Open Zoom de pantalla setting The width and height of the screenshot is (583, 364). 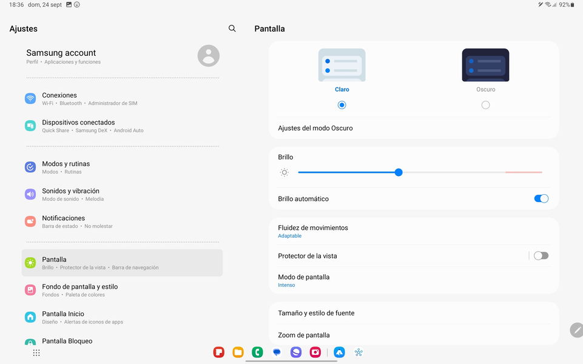(x=414, y=335)
